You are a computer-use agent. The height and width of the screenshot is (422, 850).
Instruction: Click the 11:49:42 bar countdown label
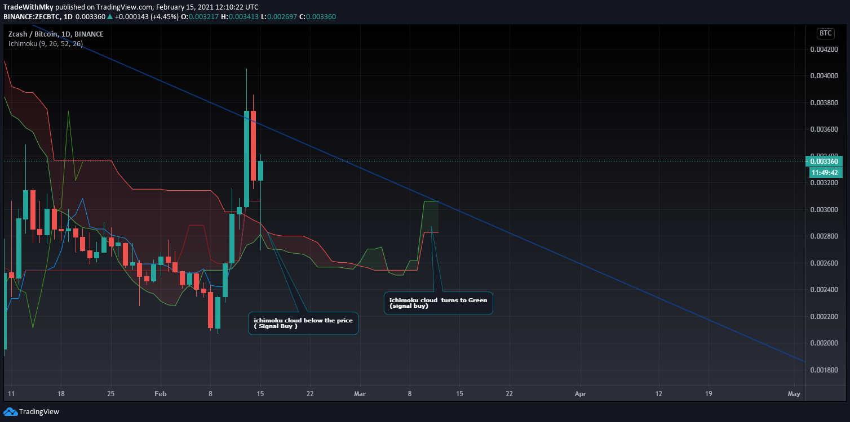[x=825, y=172]
